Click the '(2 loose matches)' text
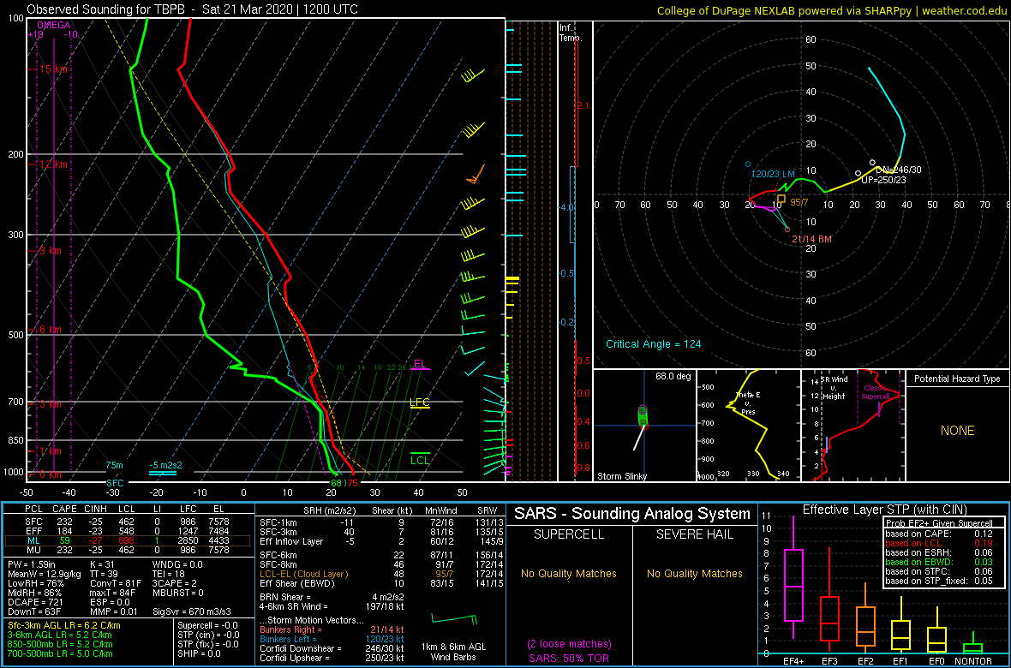 [570, 644]
